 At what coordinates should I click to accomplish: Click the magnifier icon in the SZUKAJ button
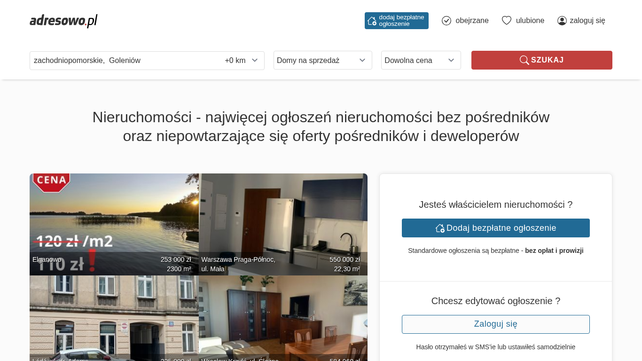tap(524, 60)
